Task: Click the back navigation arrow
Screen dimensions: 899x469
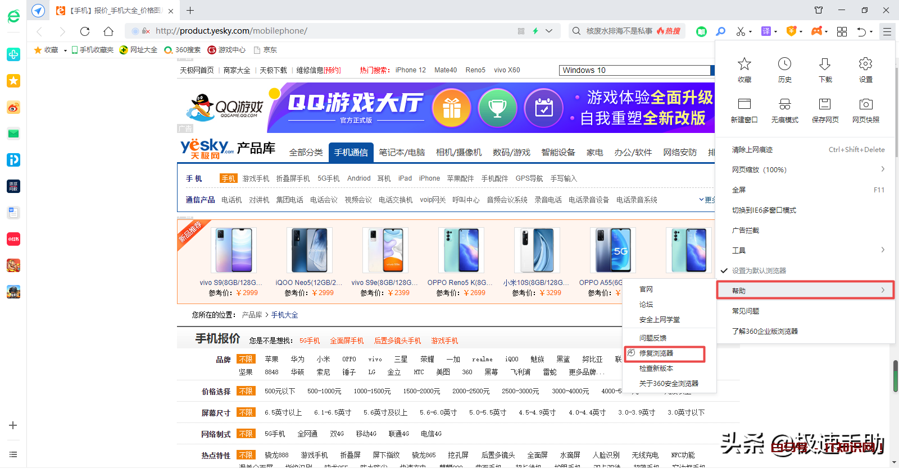Action: [39, 31]
